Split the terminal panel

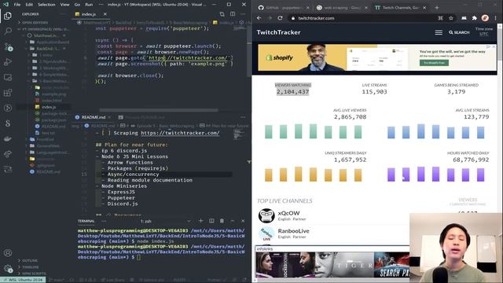click(x=211, y=221)
